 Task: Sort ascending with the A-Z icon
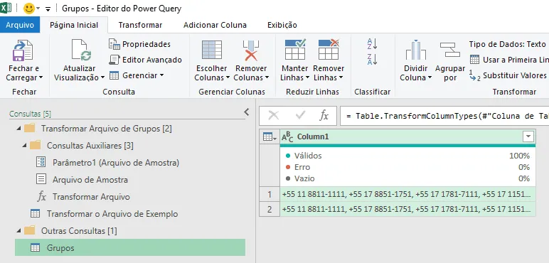tap(372, 44)
